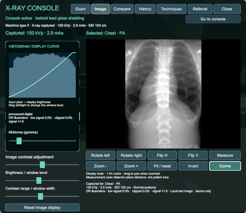Click the Close button

pyautogui.click(x=227, y=9)
